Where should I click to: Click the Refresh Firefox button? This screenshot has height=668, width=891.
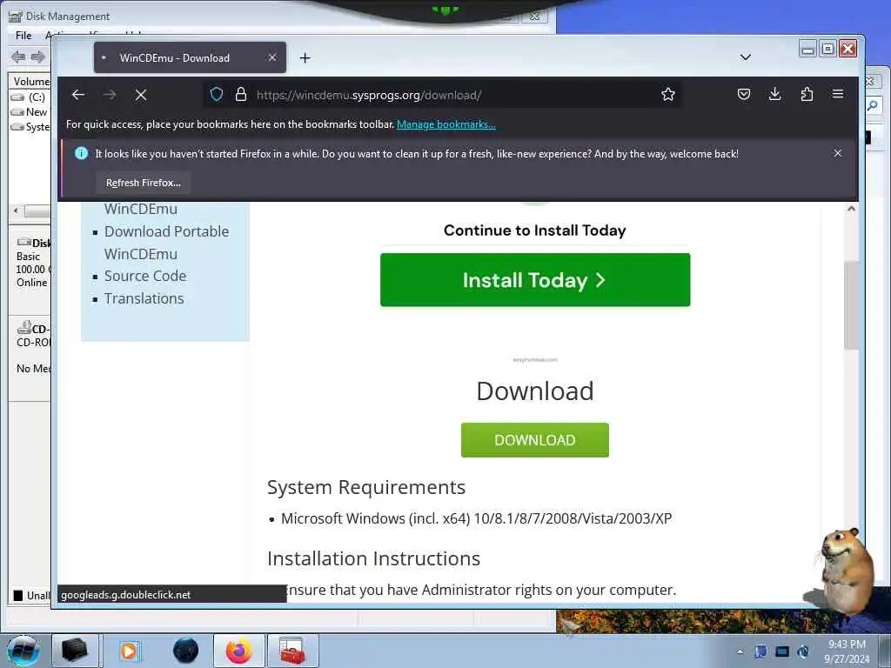point(144,183)
